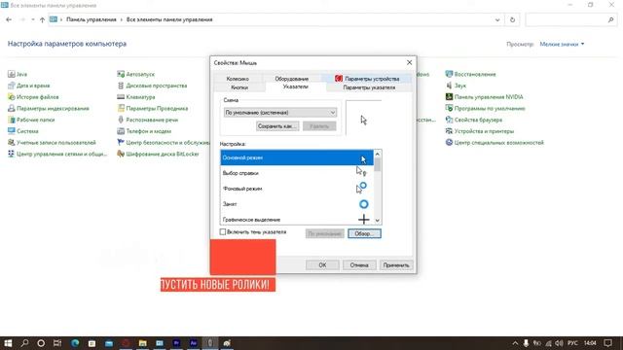Click the Windows Start button
Viewport: 623px width, 350px height.
point(8,343)
